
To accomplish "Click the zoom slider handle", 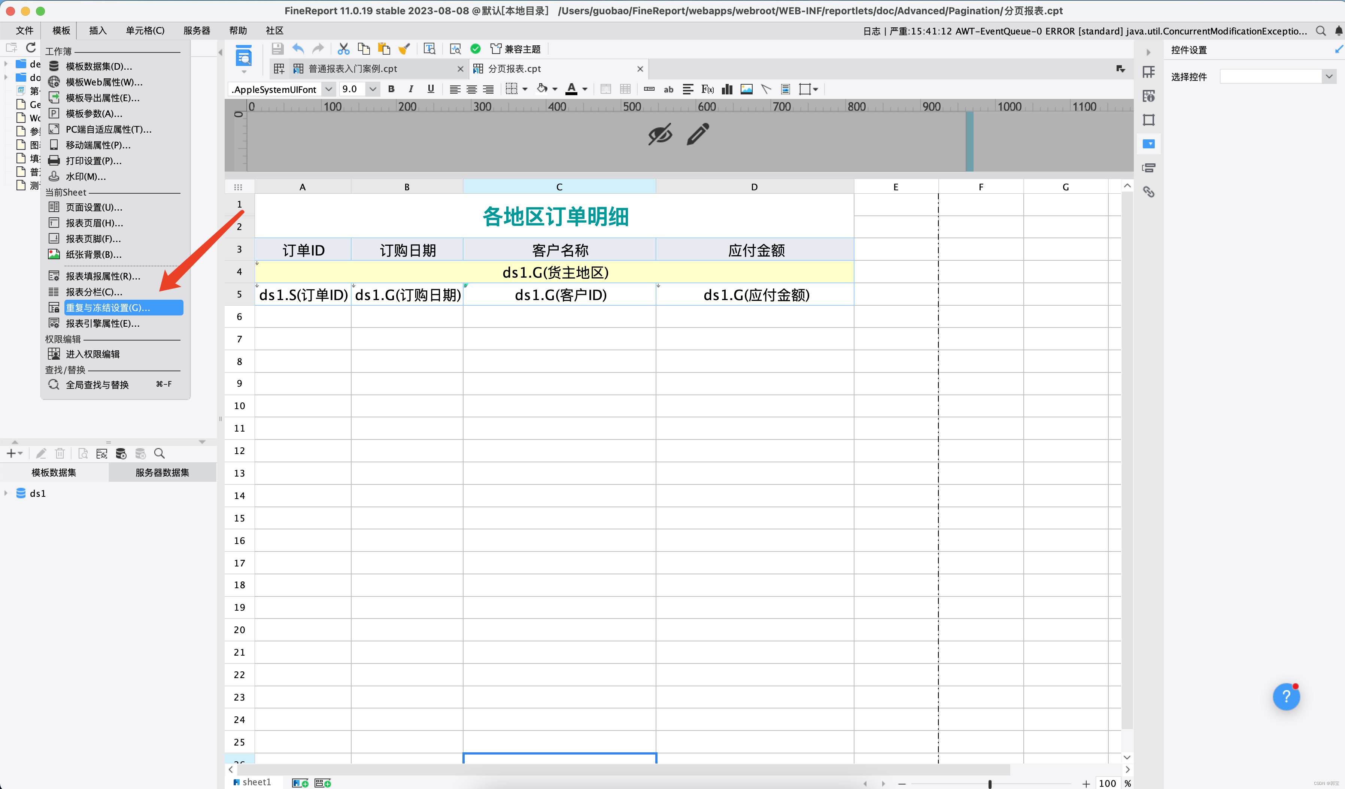I will click(990, 783).
